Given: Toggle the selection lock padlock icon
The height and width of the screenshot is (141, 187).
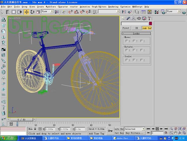Looking at the screenshot, I should (x=35, y=129).
